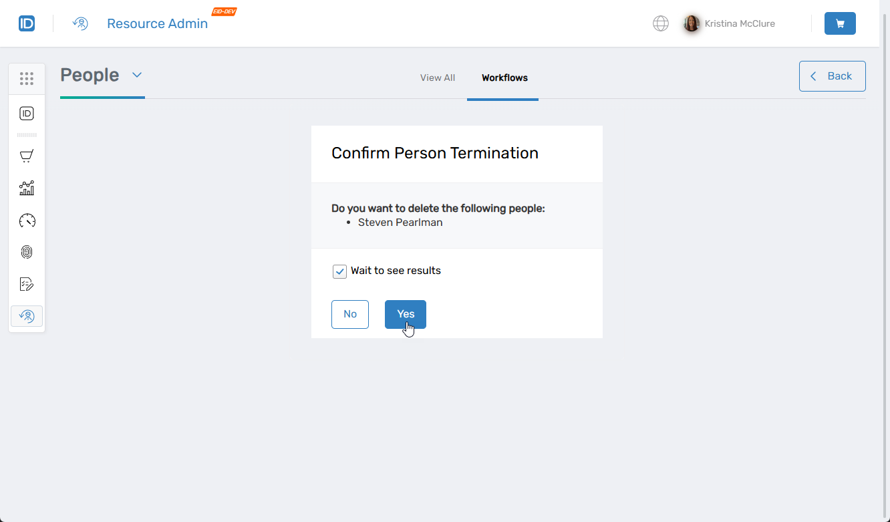This screenshot has height=522, width=890.
Task: Uncheck Wait to see results
Action: pos(340,271)
